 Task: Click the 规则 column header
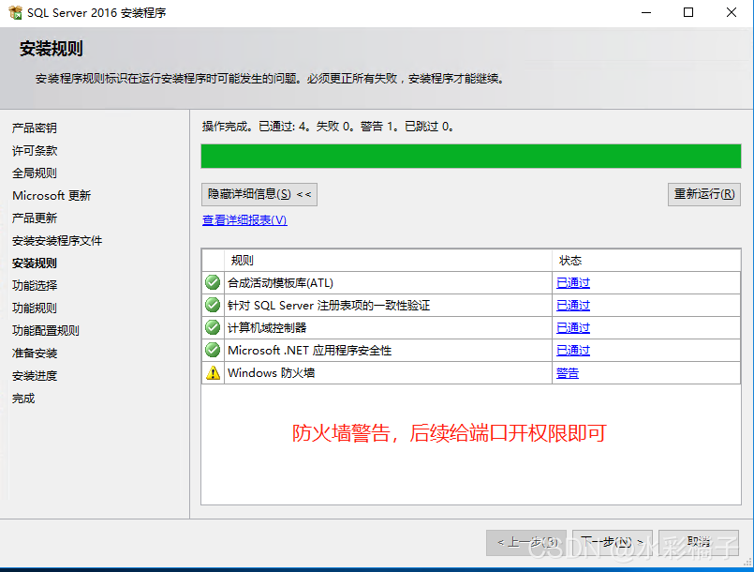tap(388, 261)
